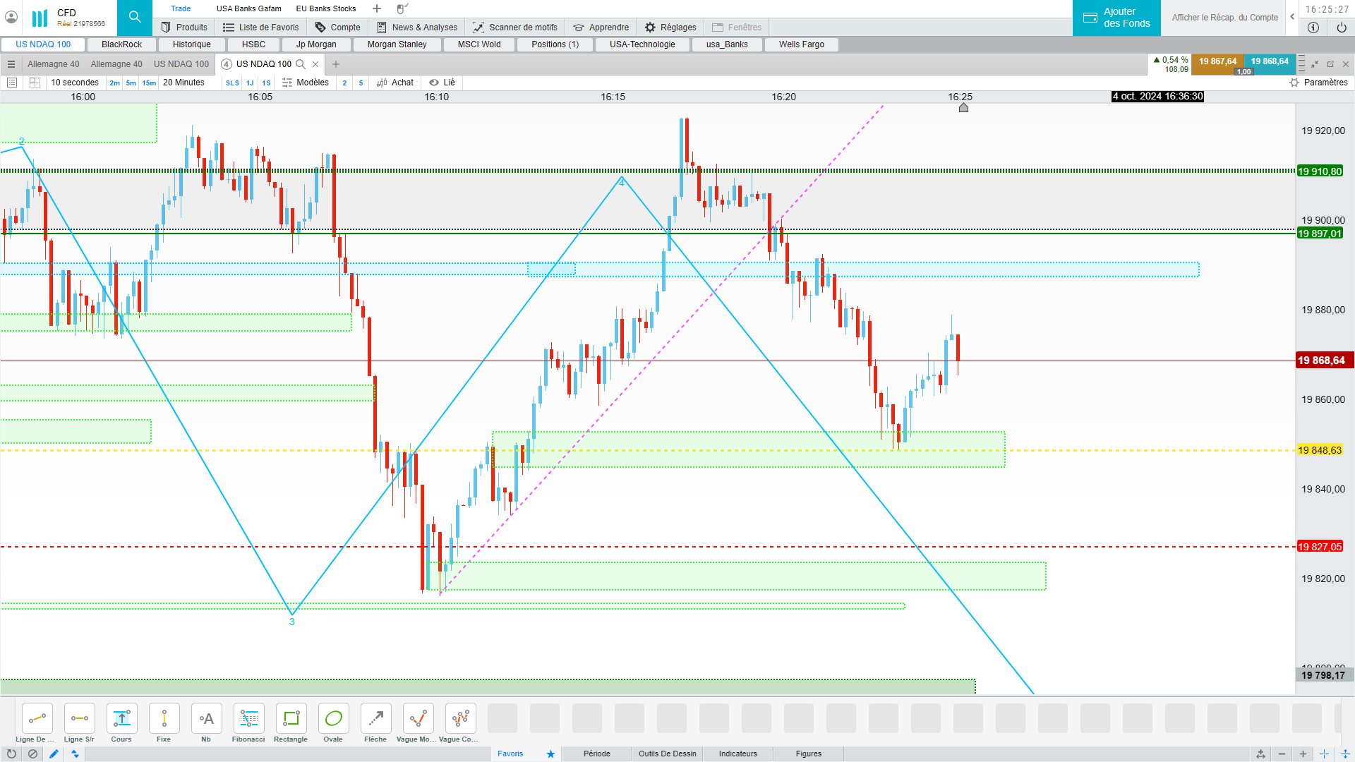1355x762 pixels.
Task: Toggle the Favoris star button
Action: point(550,754)
